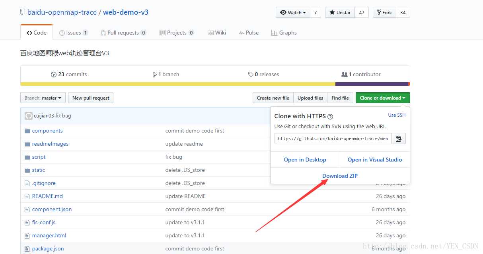Image resolution: width=483 pixels, height=254 pixels.
Task: Unstar the repository
Action: point(340,12)
